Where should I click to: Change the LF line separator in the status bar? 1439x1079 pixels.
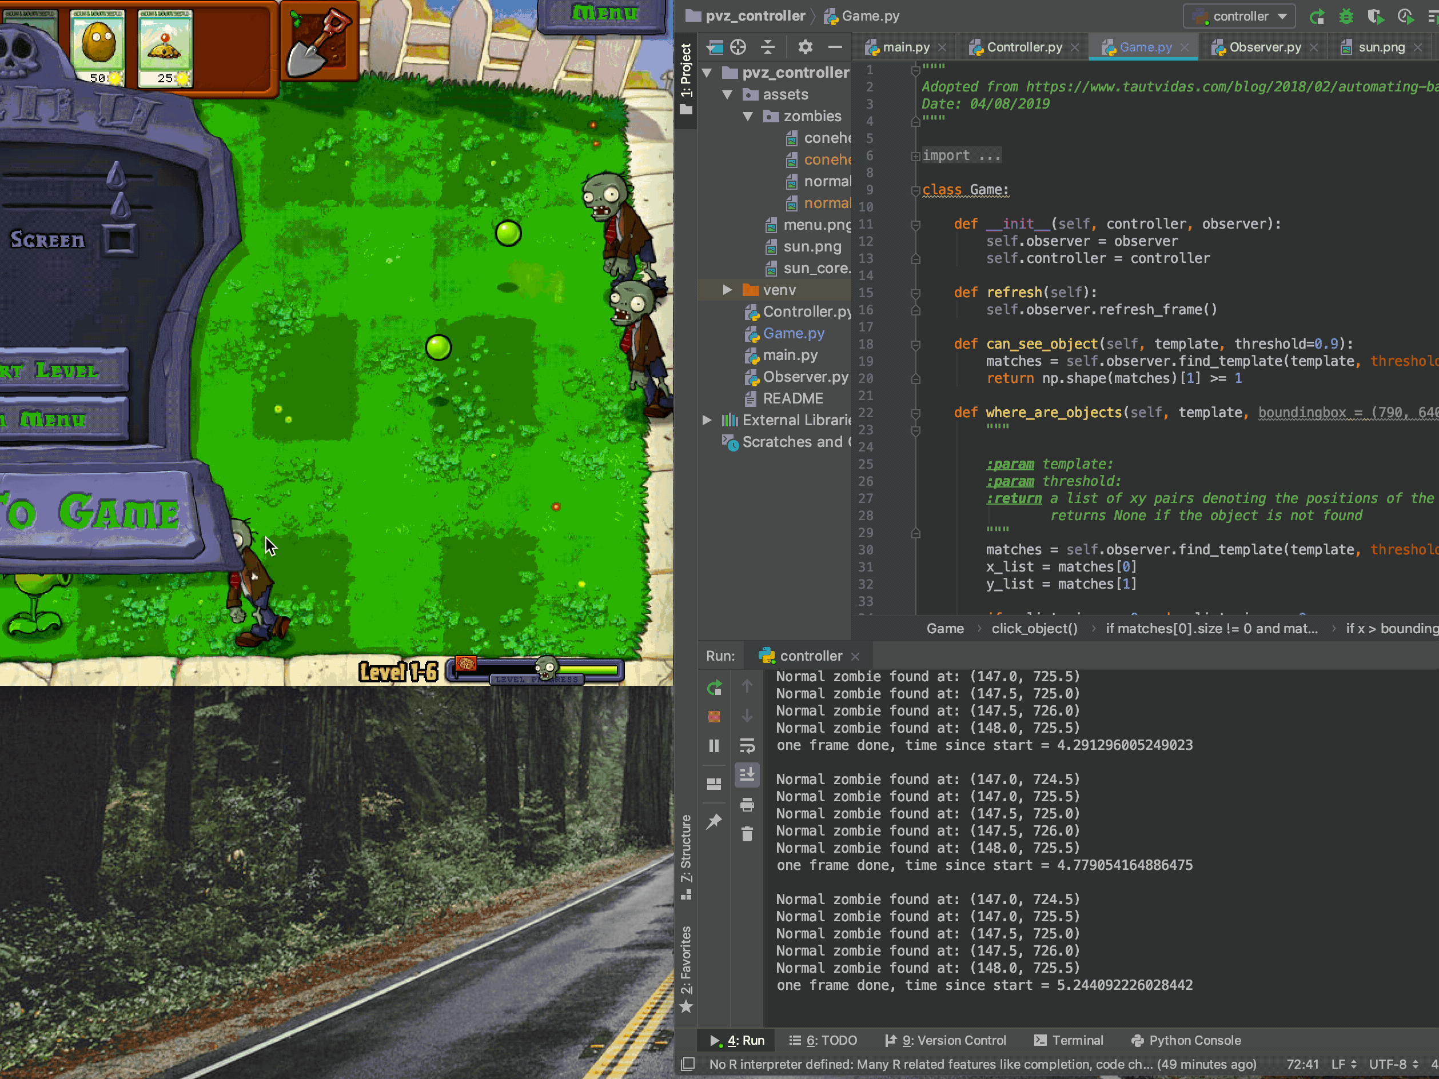point(1344,1064)
